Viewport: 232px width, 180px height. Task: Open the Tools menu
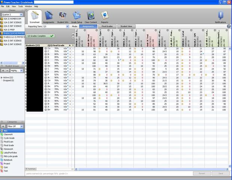pyautogui.click(x=21, y=6)
